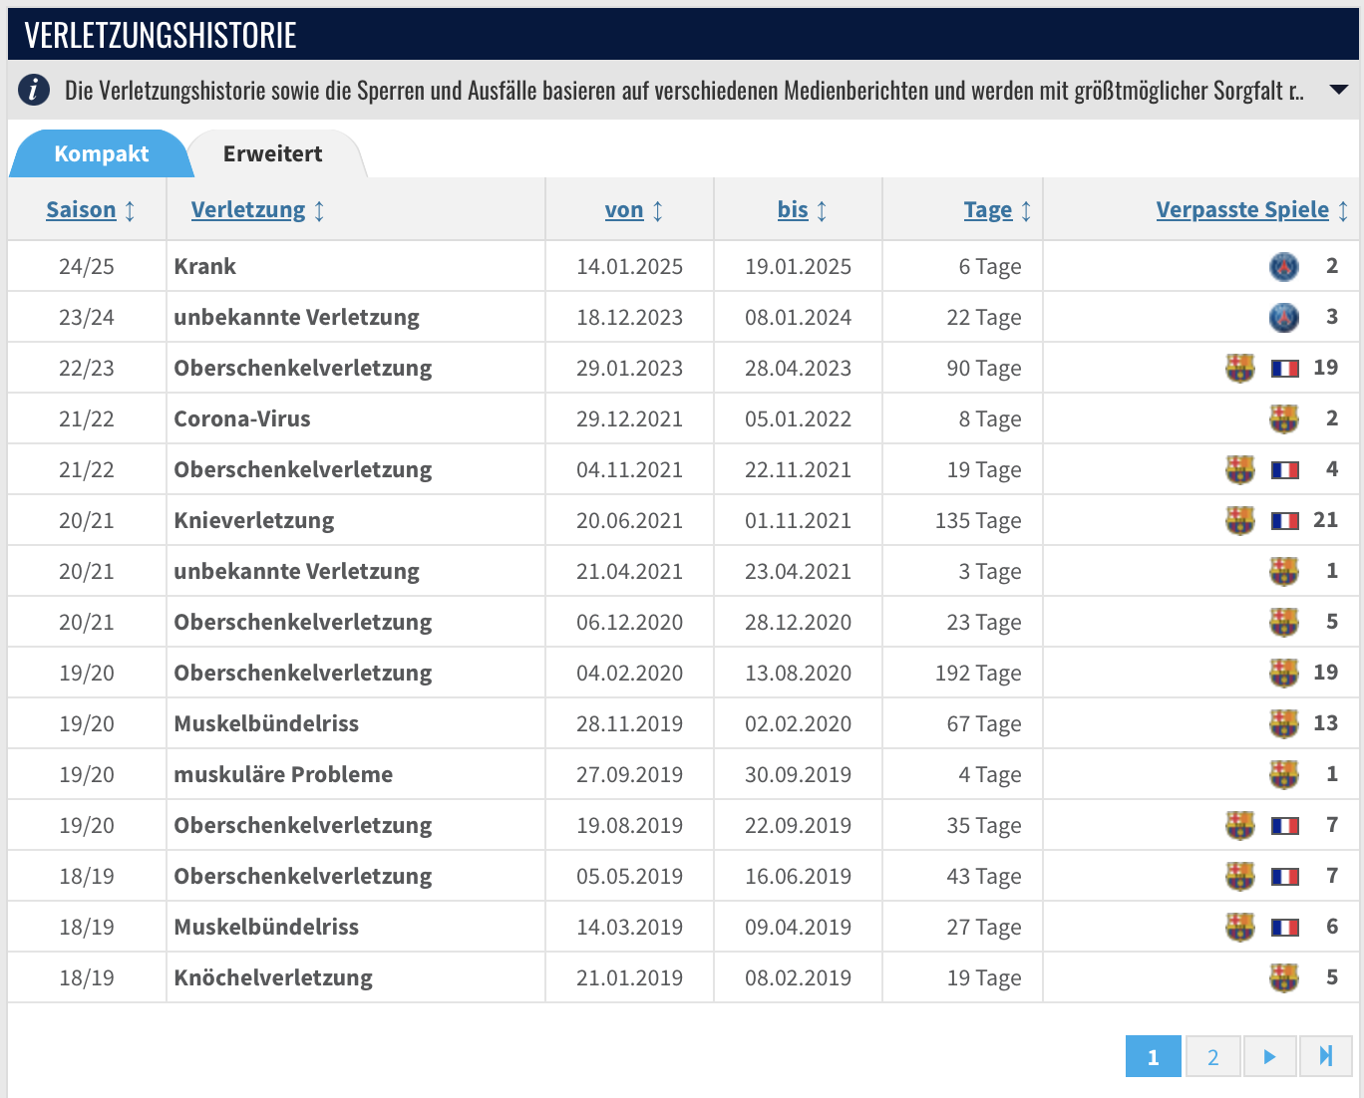Click Barcelona crest in 19.08.2019 Oberschenkelverletzung row

click(x=1240, y=825)
